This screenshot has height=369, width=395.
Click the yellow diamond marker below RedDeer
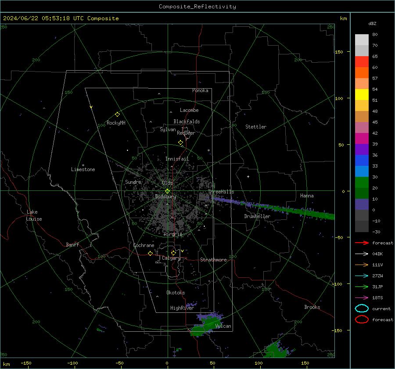tap(180, 143)
